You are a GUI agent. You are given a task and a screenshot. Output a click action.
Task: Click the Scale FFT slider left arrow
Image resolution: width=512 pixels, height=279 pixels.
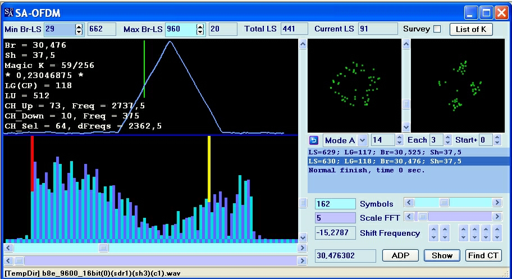coord(409,216)
